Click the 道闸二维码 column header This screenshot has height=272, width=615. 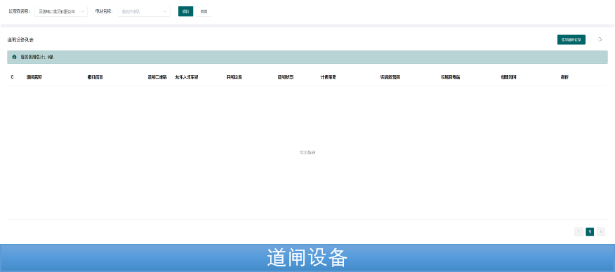click(157, 78)
